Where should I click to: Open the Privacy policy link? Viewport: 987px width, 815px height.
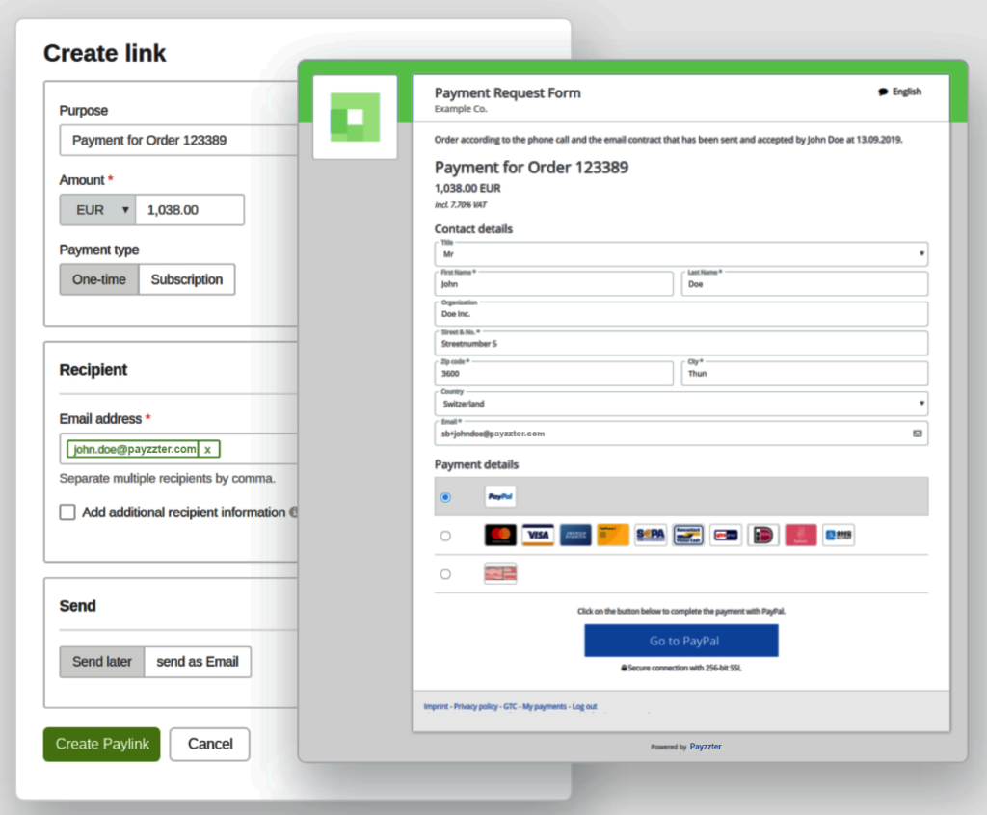(x=475, y=706)
